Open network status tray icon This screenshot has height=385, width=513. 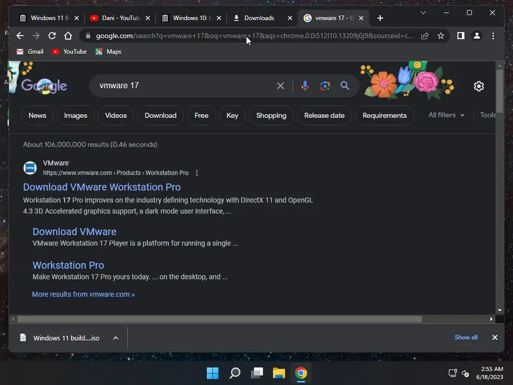452,373
